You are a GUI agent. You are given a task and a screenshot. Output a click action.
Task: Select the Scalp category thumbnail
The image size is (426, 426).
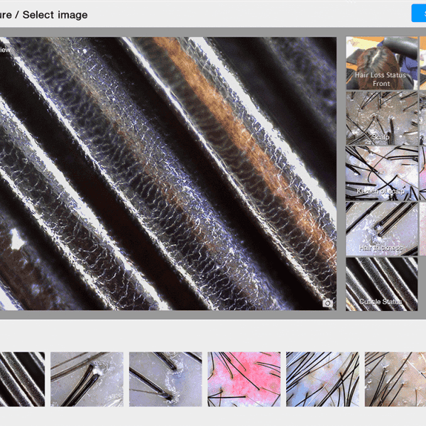click(x=382, y=118)
